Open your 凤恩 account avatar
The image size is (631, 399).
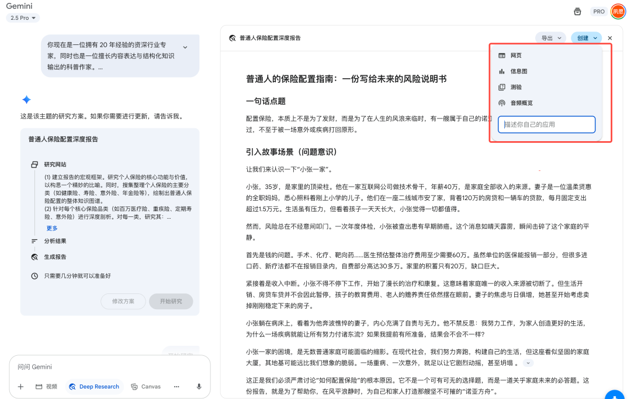(618, 11)
